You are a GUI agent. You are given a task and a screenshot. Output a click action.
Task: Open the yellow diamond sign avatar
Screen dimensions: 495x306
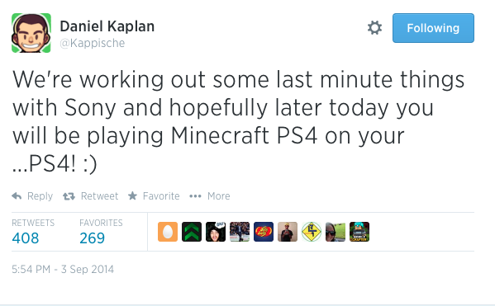[x=312, y=232]
